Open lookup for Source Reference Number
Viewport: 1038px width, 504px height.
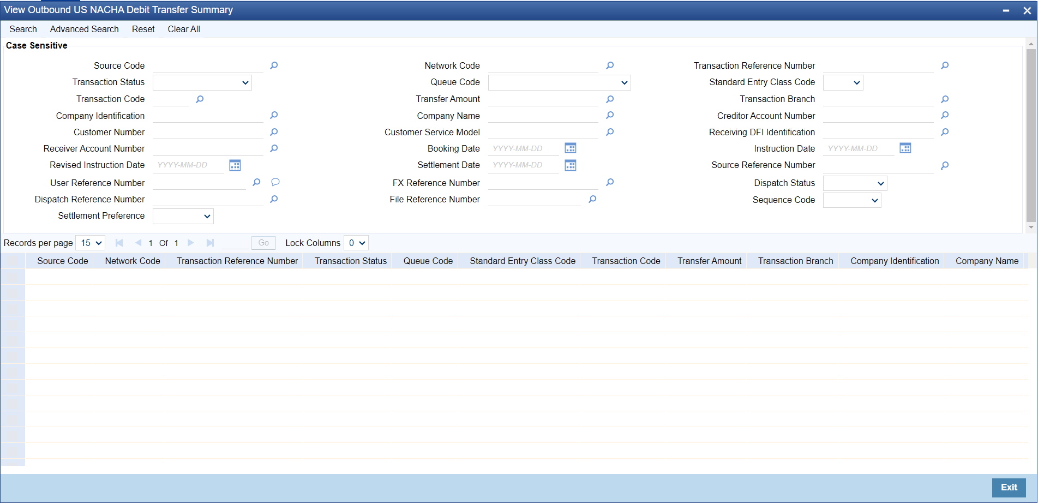click(x=945, y=165)
